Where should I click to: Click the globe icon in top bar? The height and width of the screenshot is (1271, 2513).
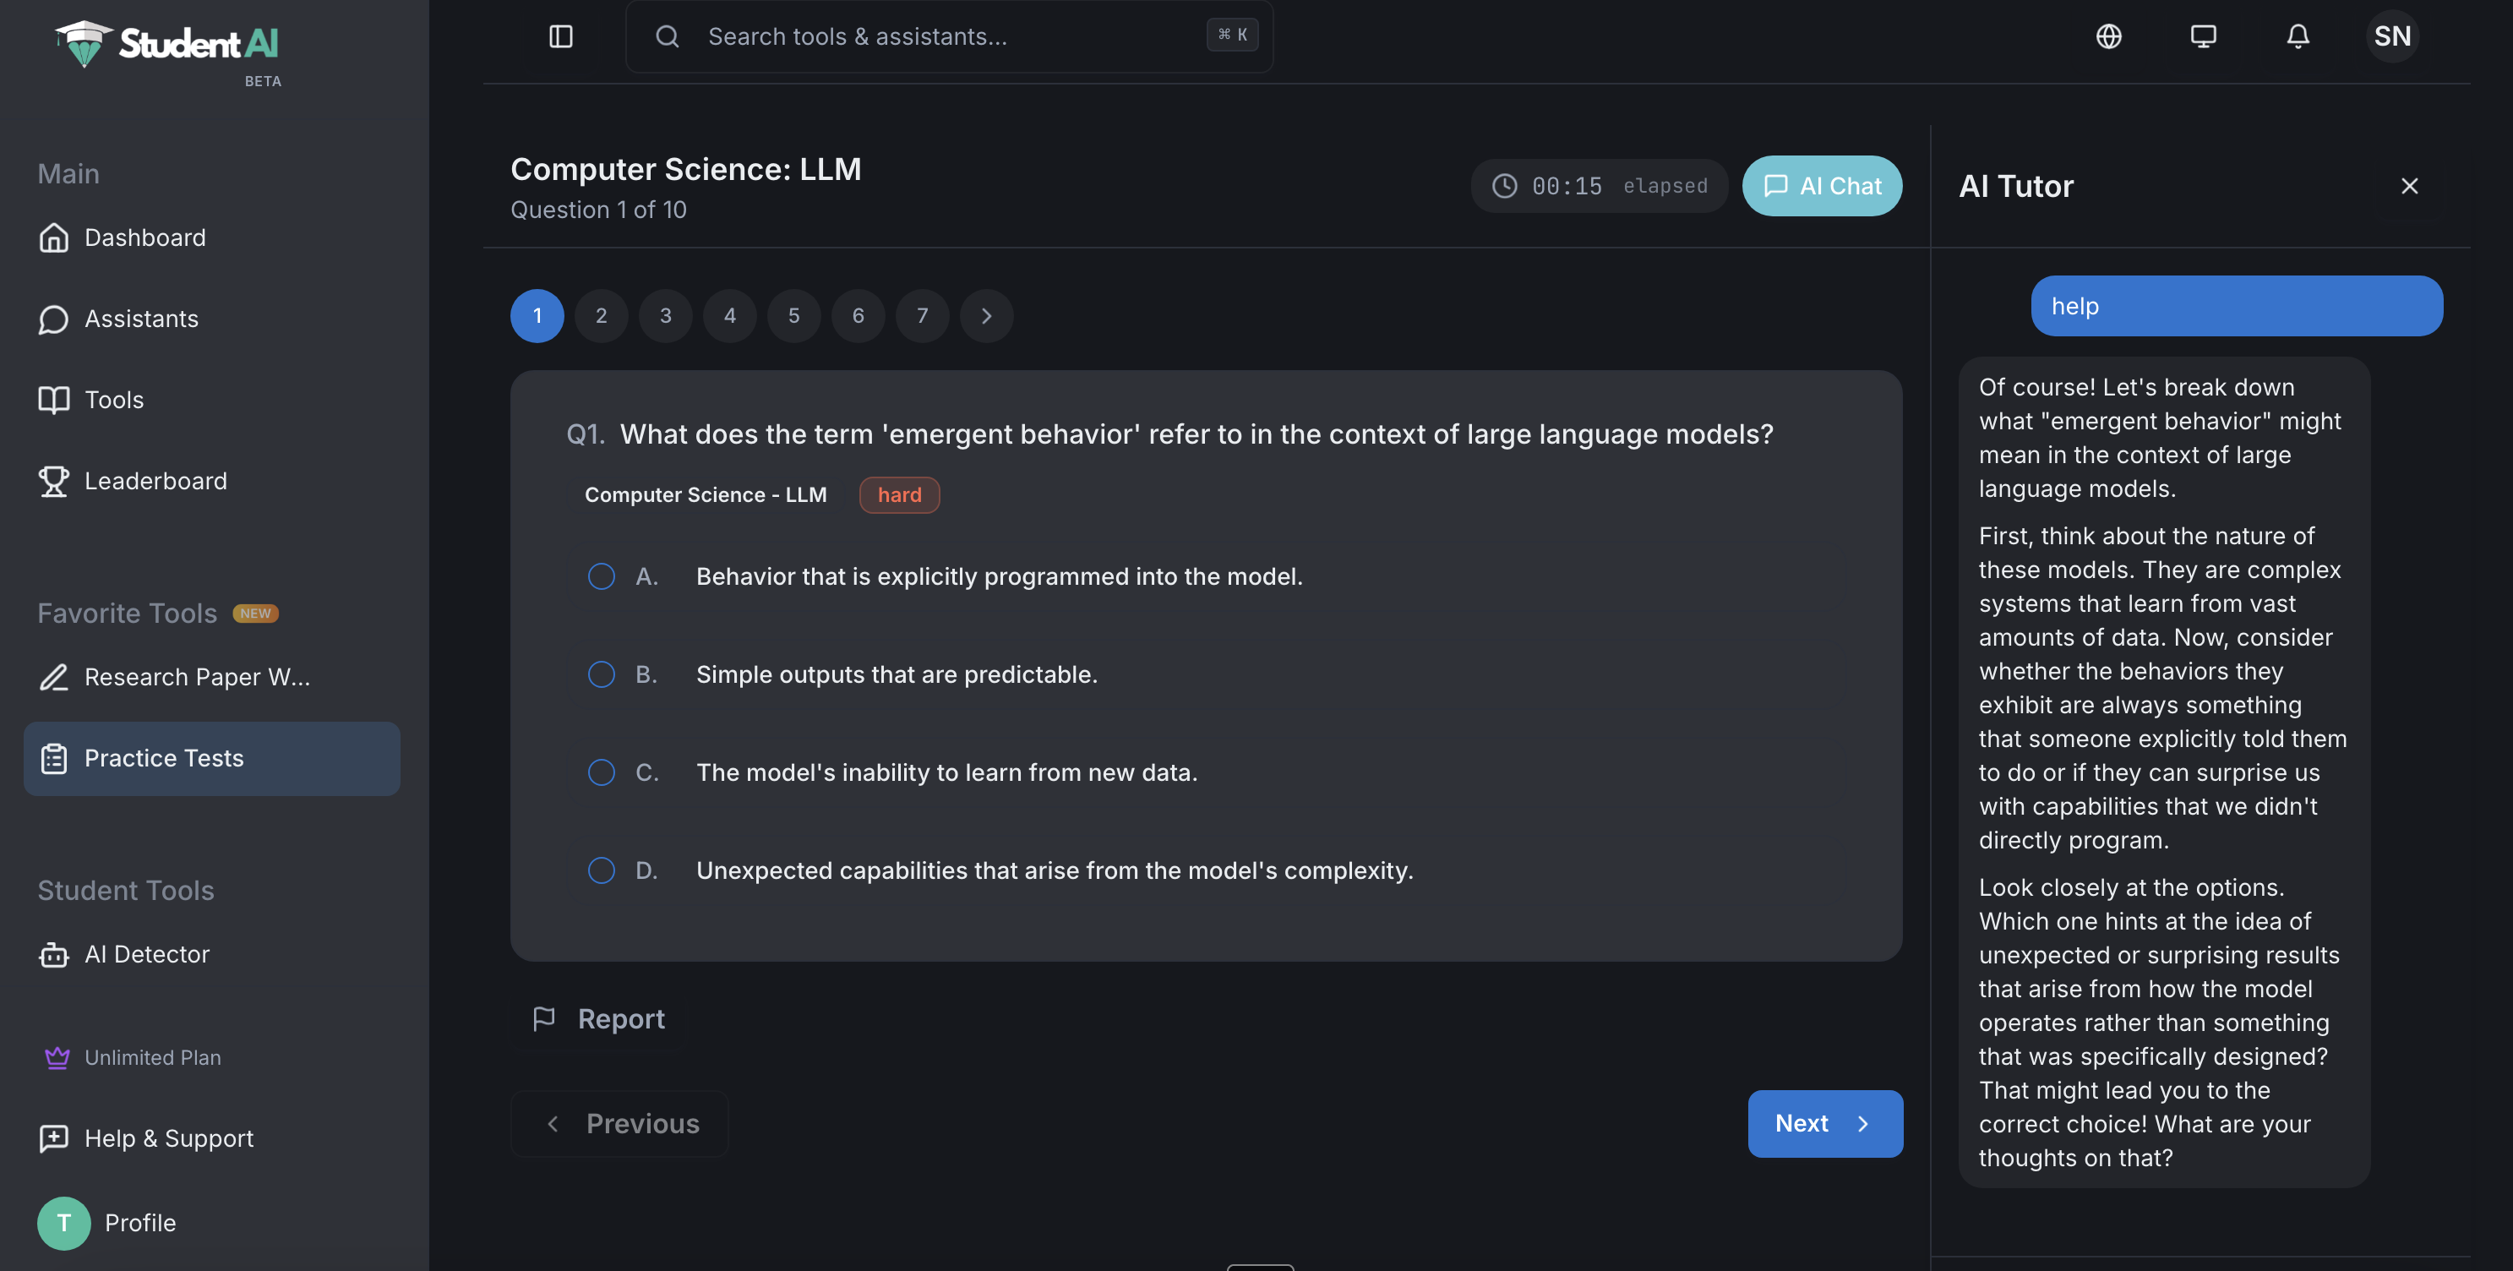[x=2109, y=36]
